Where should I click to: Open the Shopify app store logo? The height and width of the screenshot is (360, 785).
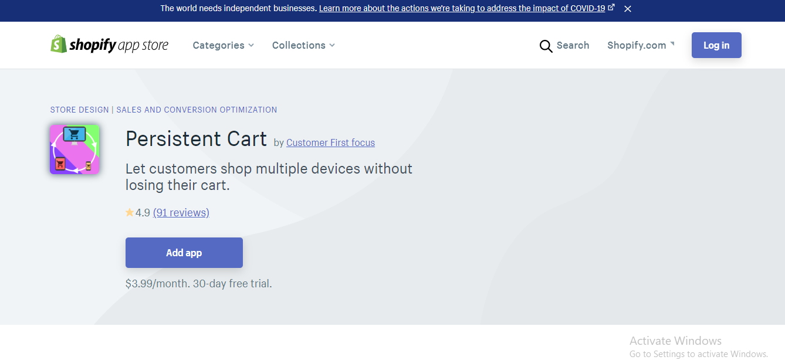(x=109, y=45)
